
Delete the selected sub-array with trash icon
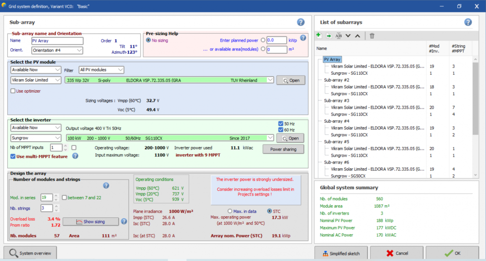pos(372,35)
